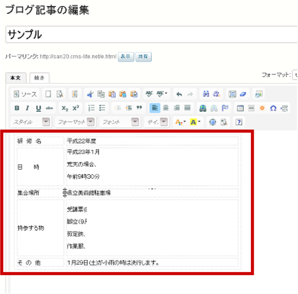298x294 pixels.
Task: Open the text background color picker
Action: point(196,122)
